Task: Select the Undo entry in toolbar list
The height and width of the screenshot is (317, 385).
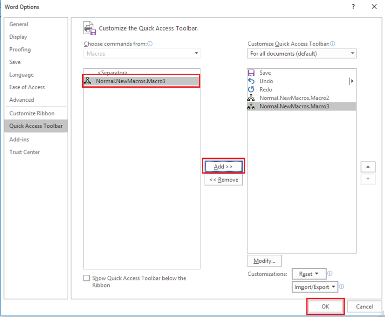Action: tap(301, 81)
